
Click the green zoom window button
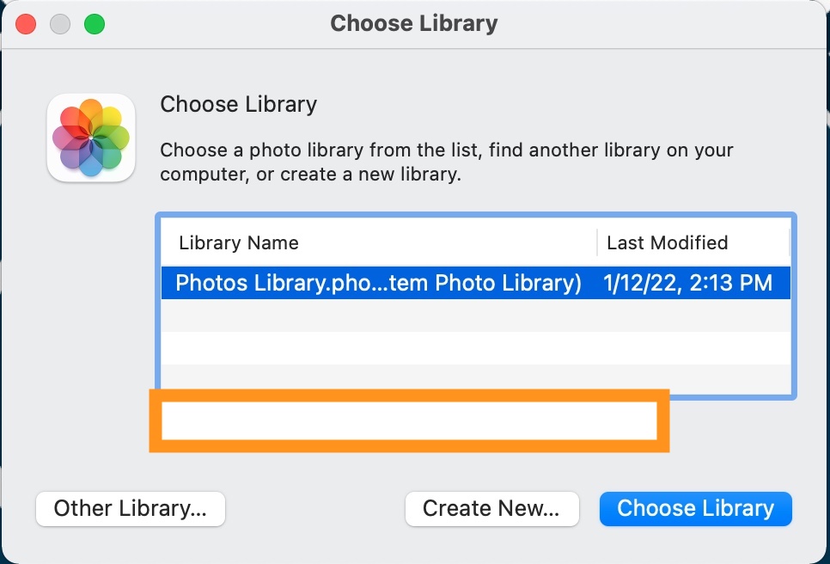[x=94, y=24]
